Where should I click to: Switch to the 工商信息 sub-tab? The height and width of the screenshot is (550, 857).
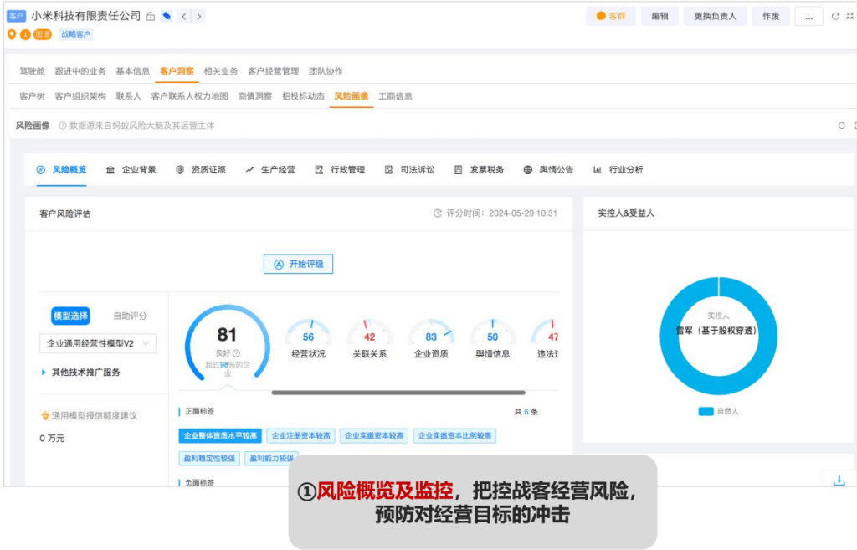click(395, 96)
